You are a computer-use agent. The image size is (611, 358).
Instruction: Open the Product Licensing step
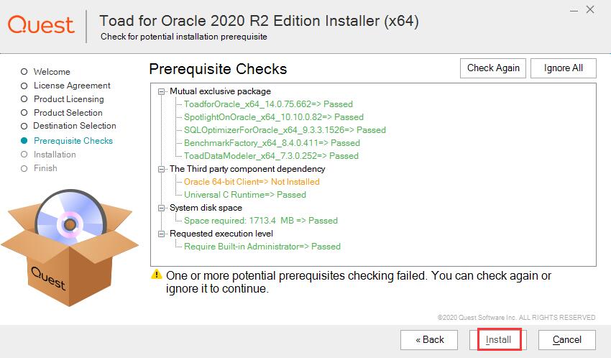(68, 99)
